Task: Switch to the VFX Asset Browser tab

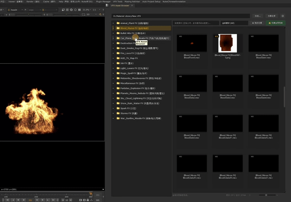Action: [120, 6]
